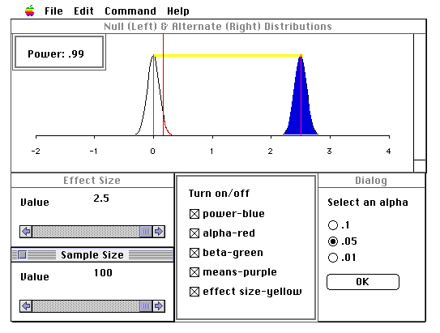Click the Sample Size slider thumb
Viewport: 440px width, 333px height.
click(x=146, y=306)
